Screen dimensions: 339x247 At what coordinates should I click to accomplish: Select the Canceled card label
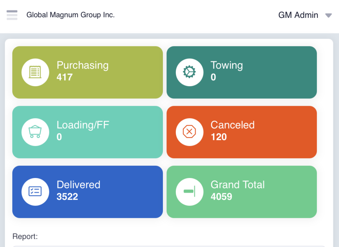pyautogui.click(x=232, y=125)
